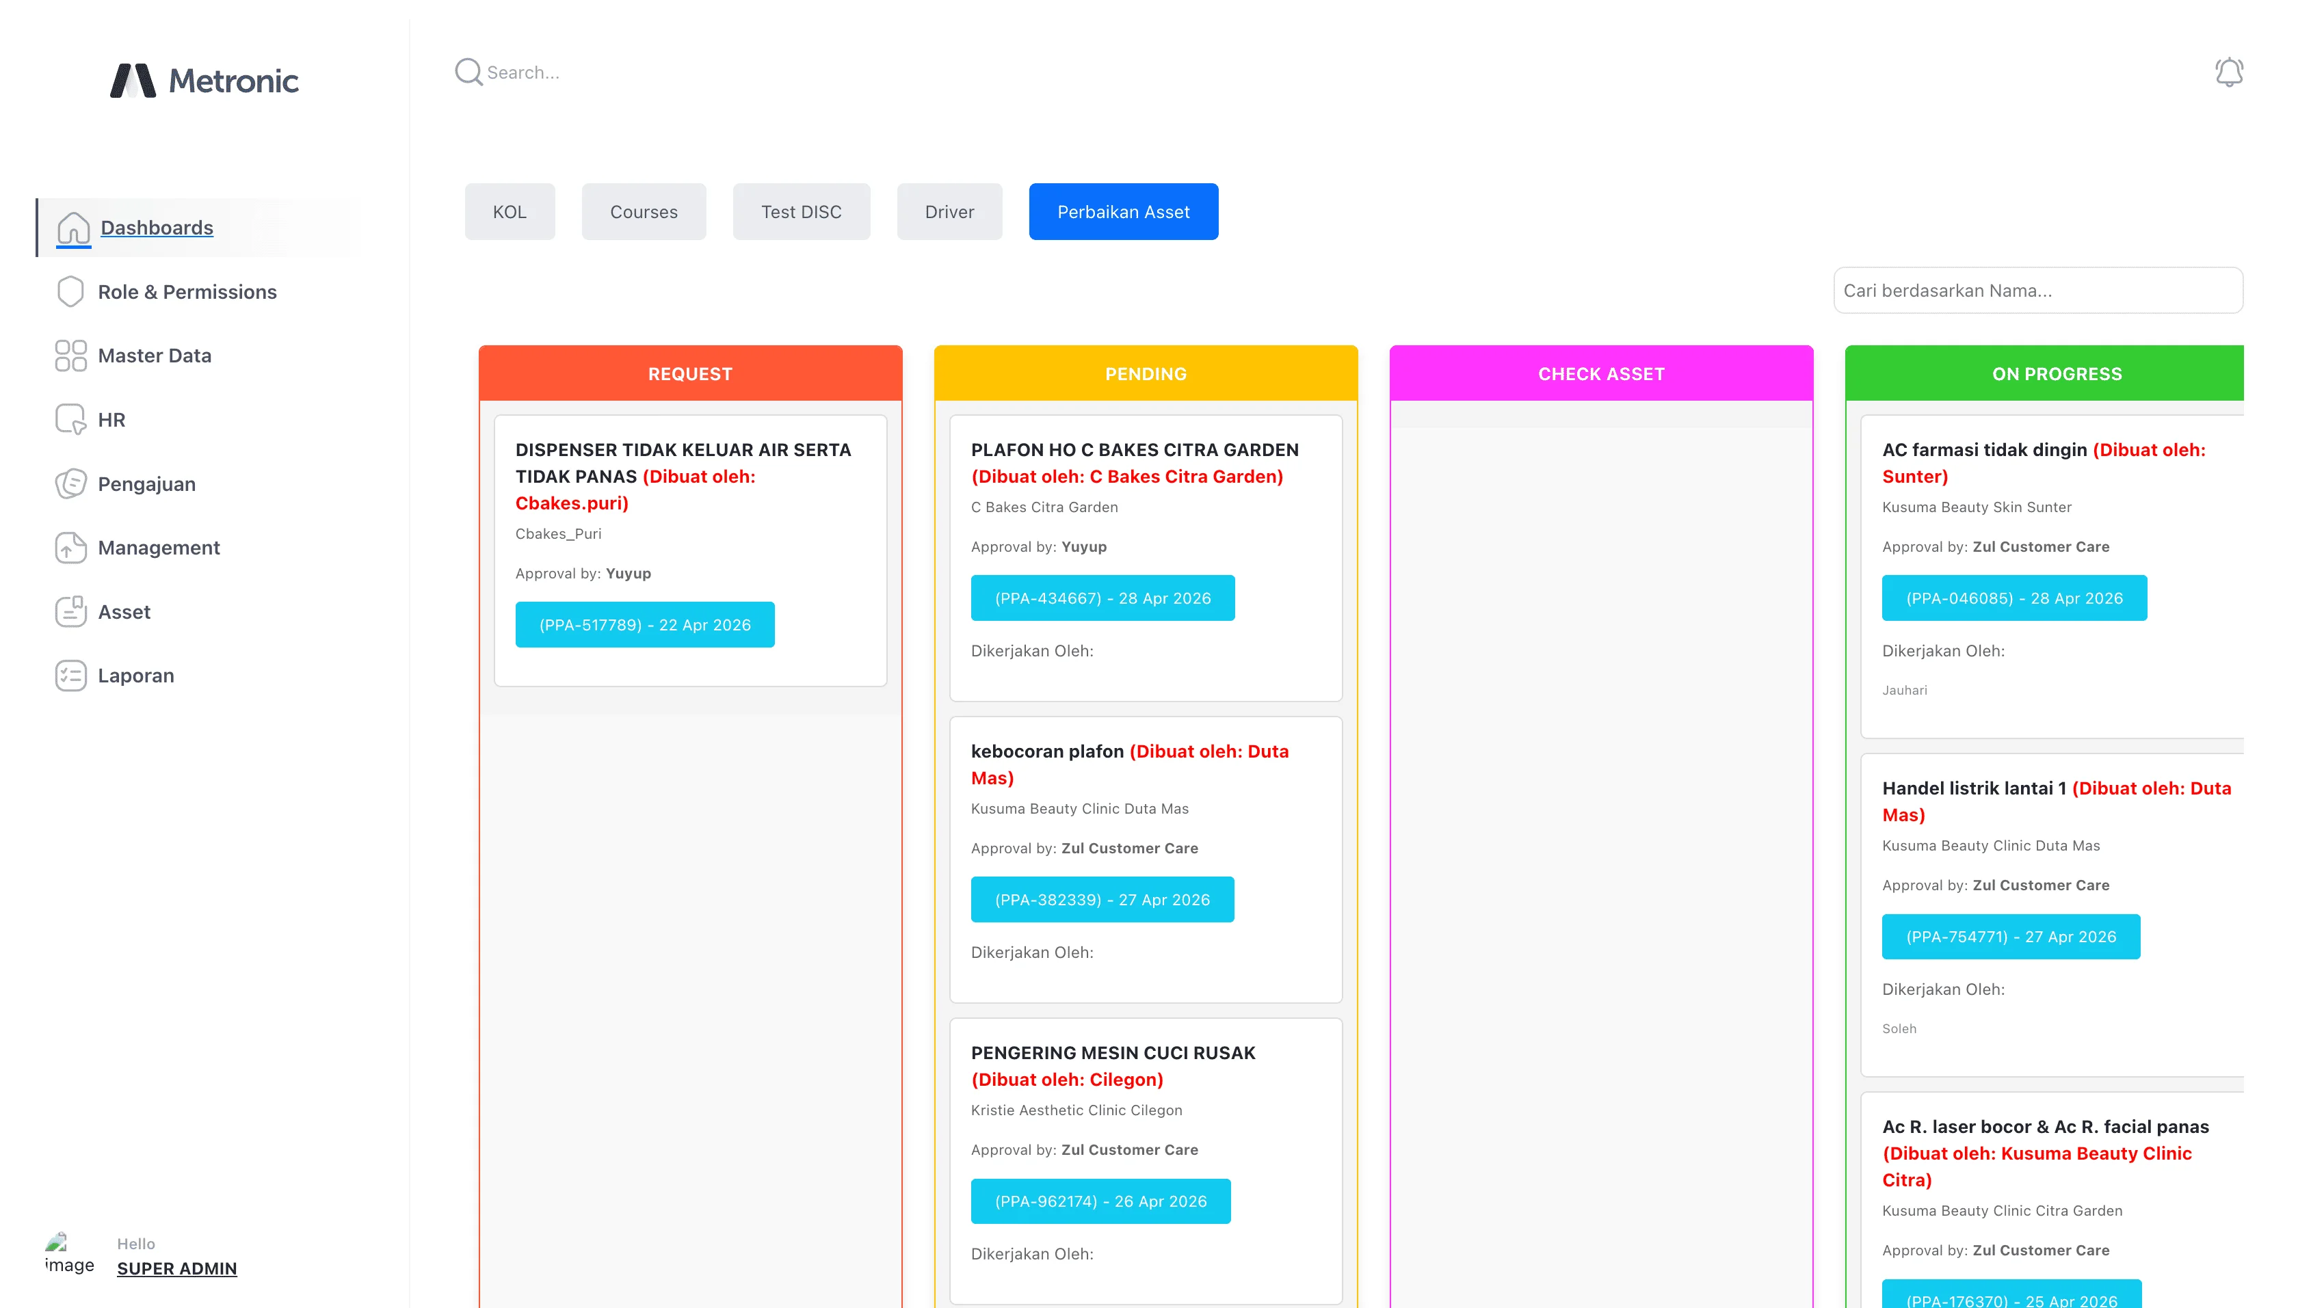Click the Cari berdasarkan Nama search field
Viewport: 2298px width, 1308px height.
(x=2037, y=290)
